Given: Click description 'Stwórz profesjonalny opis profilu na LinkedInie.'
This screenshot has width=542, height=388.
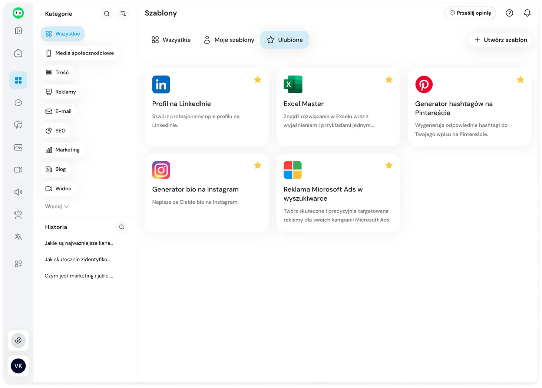Looking at the screenshot, I should pos(196,121).
